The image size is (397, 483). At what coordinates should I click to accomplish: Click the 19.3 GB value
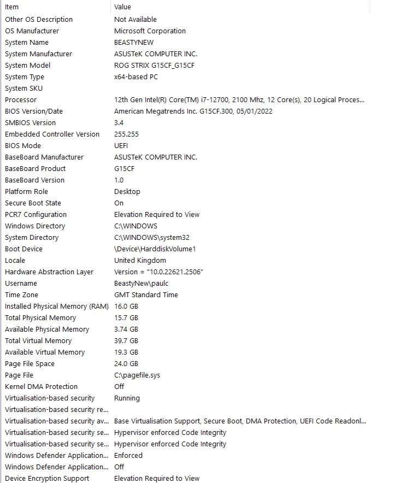pyautogui.click(x=126, y=352)
